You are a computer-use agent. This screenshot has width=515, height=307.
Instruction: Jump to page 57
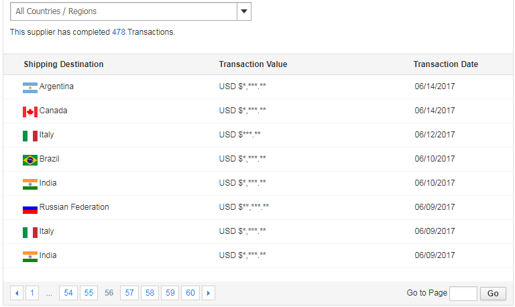click(x=129, y=293)
